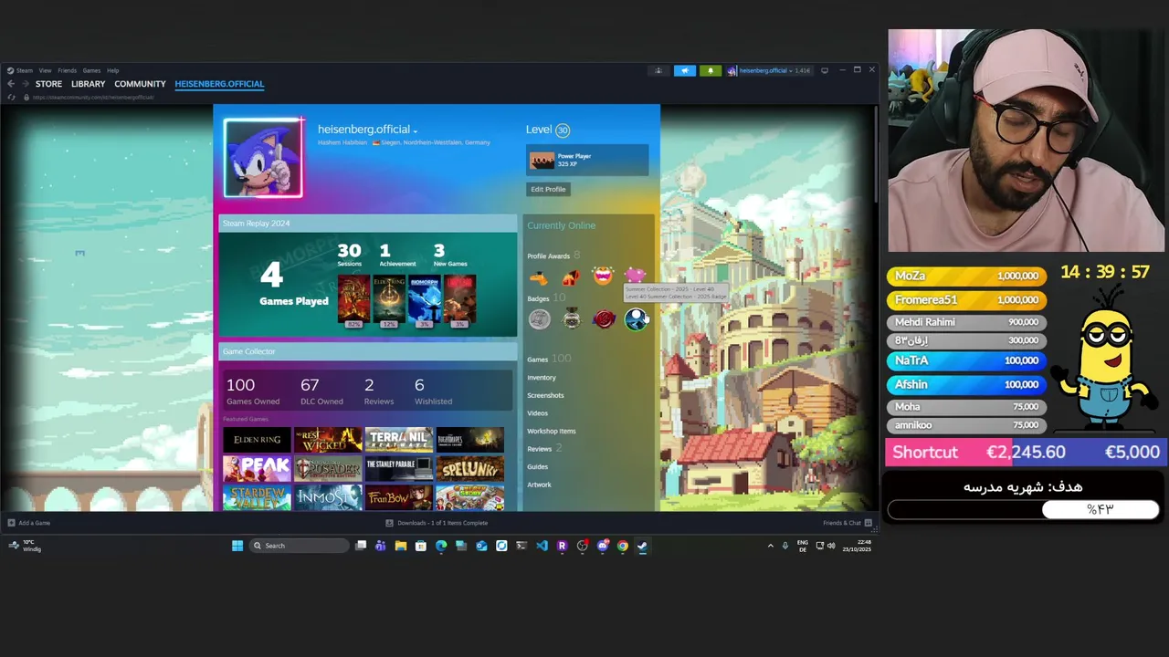Go forward with the Steam forward arrow

(26, 84)
